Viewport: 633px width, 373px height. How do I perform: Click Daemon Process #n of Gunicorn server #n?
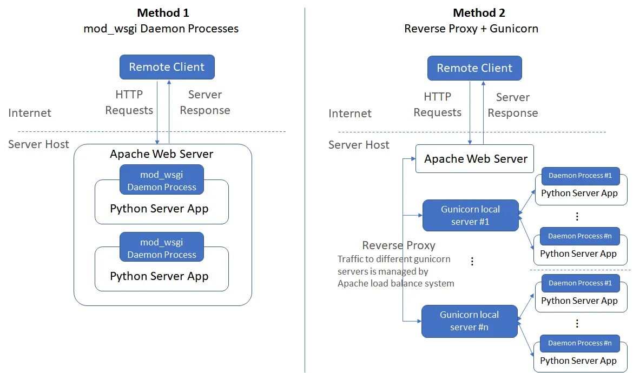coord(580,343)
